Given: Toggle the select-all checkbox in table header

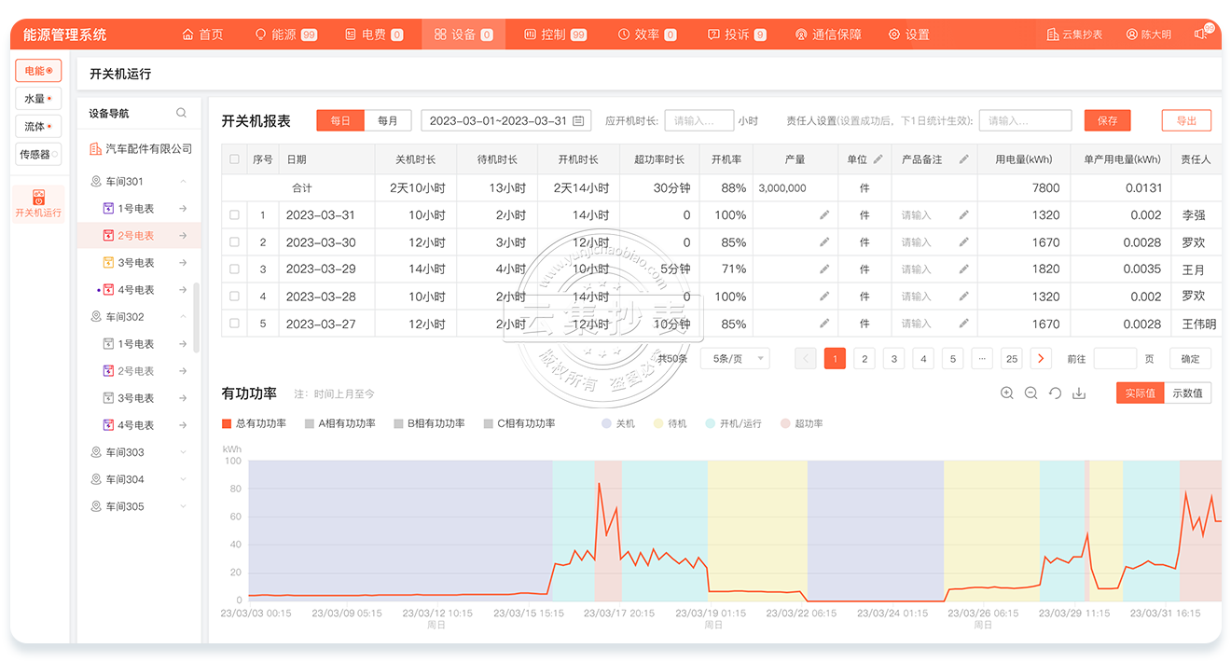Looking at the screenshot, I should 234,159.
